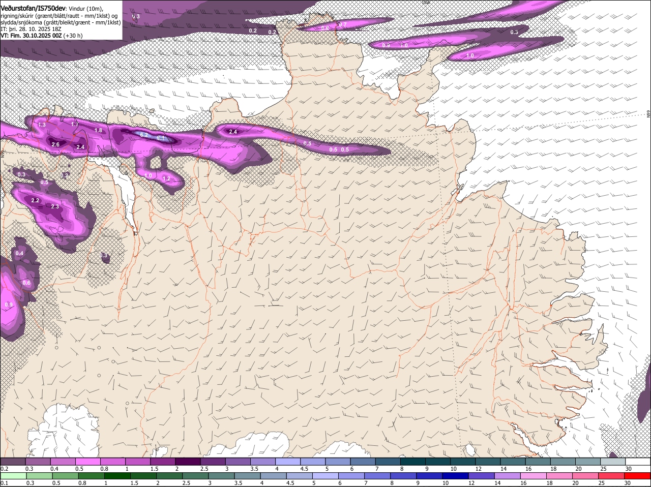Screen dimensions: 651x487
Task: Click the 0.4 precipitation value on the map
Action: click(19, 253)
